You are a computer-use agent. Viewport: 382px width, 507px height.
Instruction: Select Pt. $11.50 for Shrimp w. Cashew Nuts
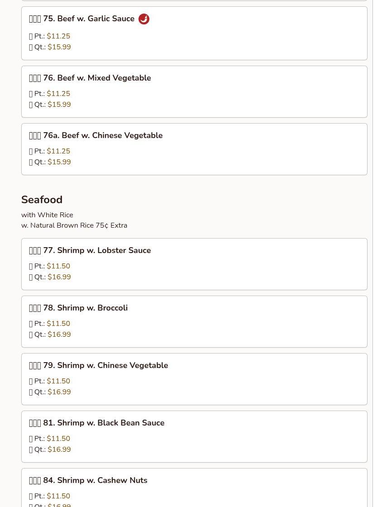pos(49,496)
